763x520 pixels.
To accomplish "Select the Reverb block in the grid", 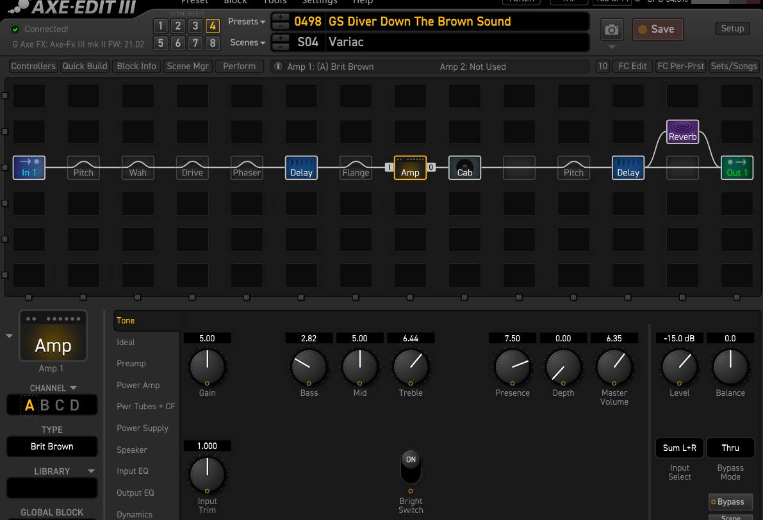I will 683,132.
